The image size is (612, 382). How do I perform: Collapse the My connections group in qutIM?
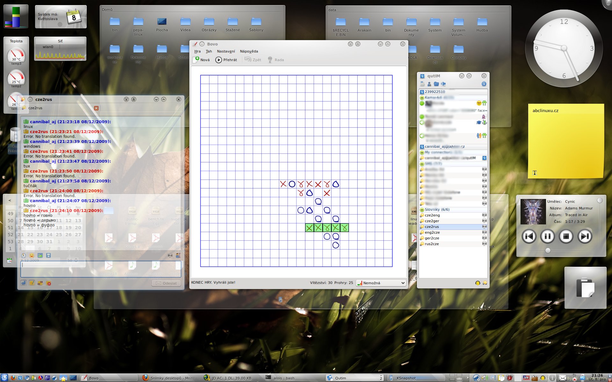[x=422, y=152]
